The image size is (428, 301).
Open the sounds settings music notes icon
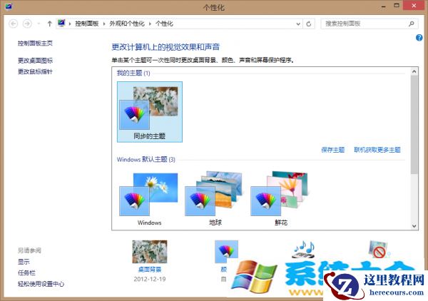coord(305,249)
